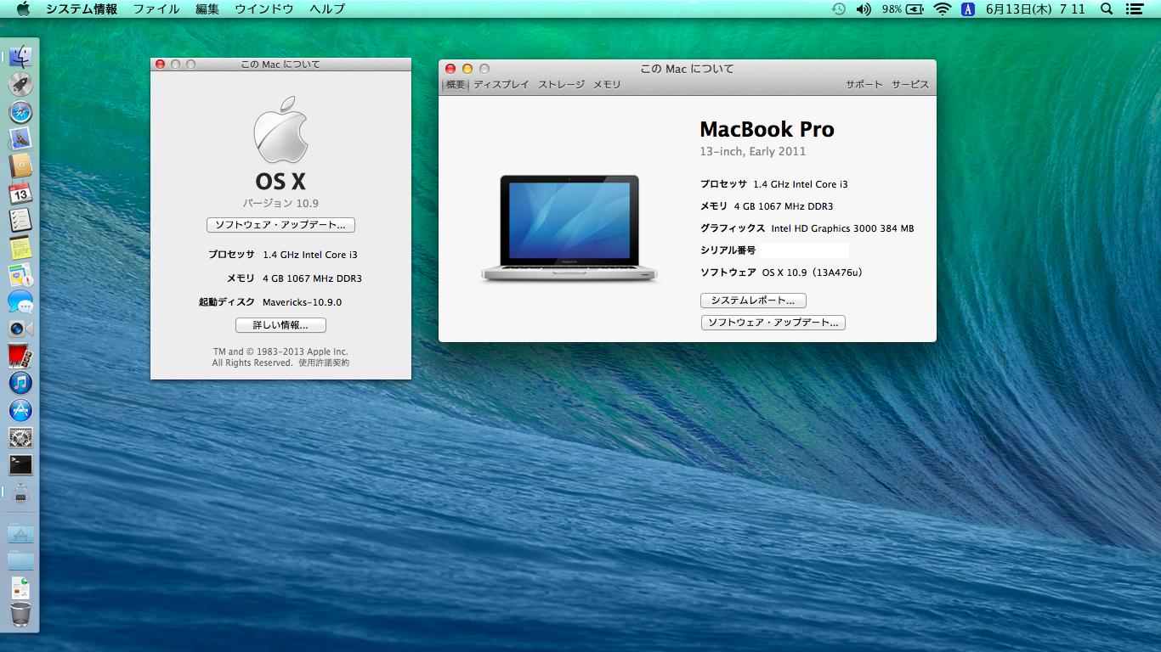1161x652 pixels.
Task: Click ソフトウェア・アップデート in the MacBook Pro window
Action: 773,323
